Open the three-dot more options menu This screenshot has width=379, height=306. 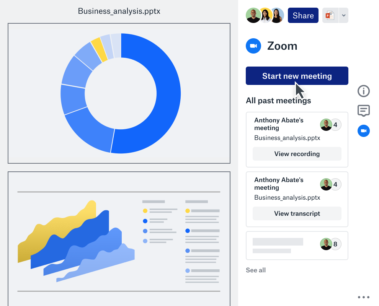click(363, 297)
